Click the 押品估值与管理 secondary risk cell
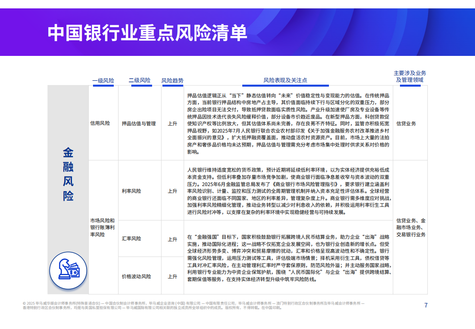The width and height of the screenshot is (475, 329). 139,124
